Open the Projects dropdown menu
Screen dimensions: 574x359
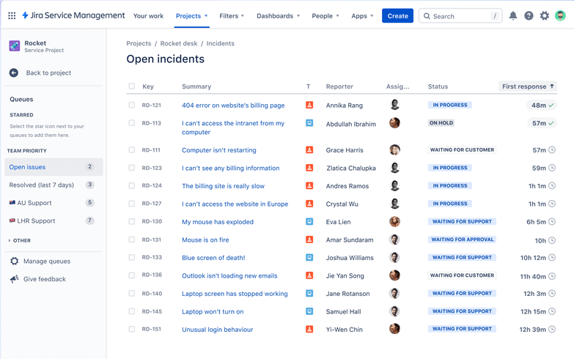click(x=191, y=15)
